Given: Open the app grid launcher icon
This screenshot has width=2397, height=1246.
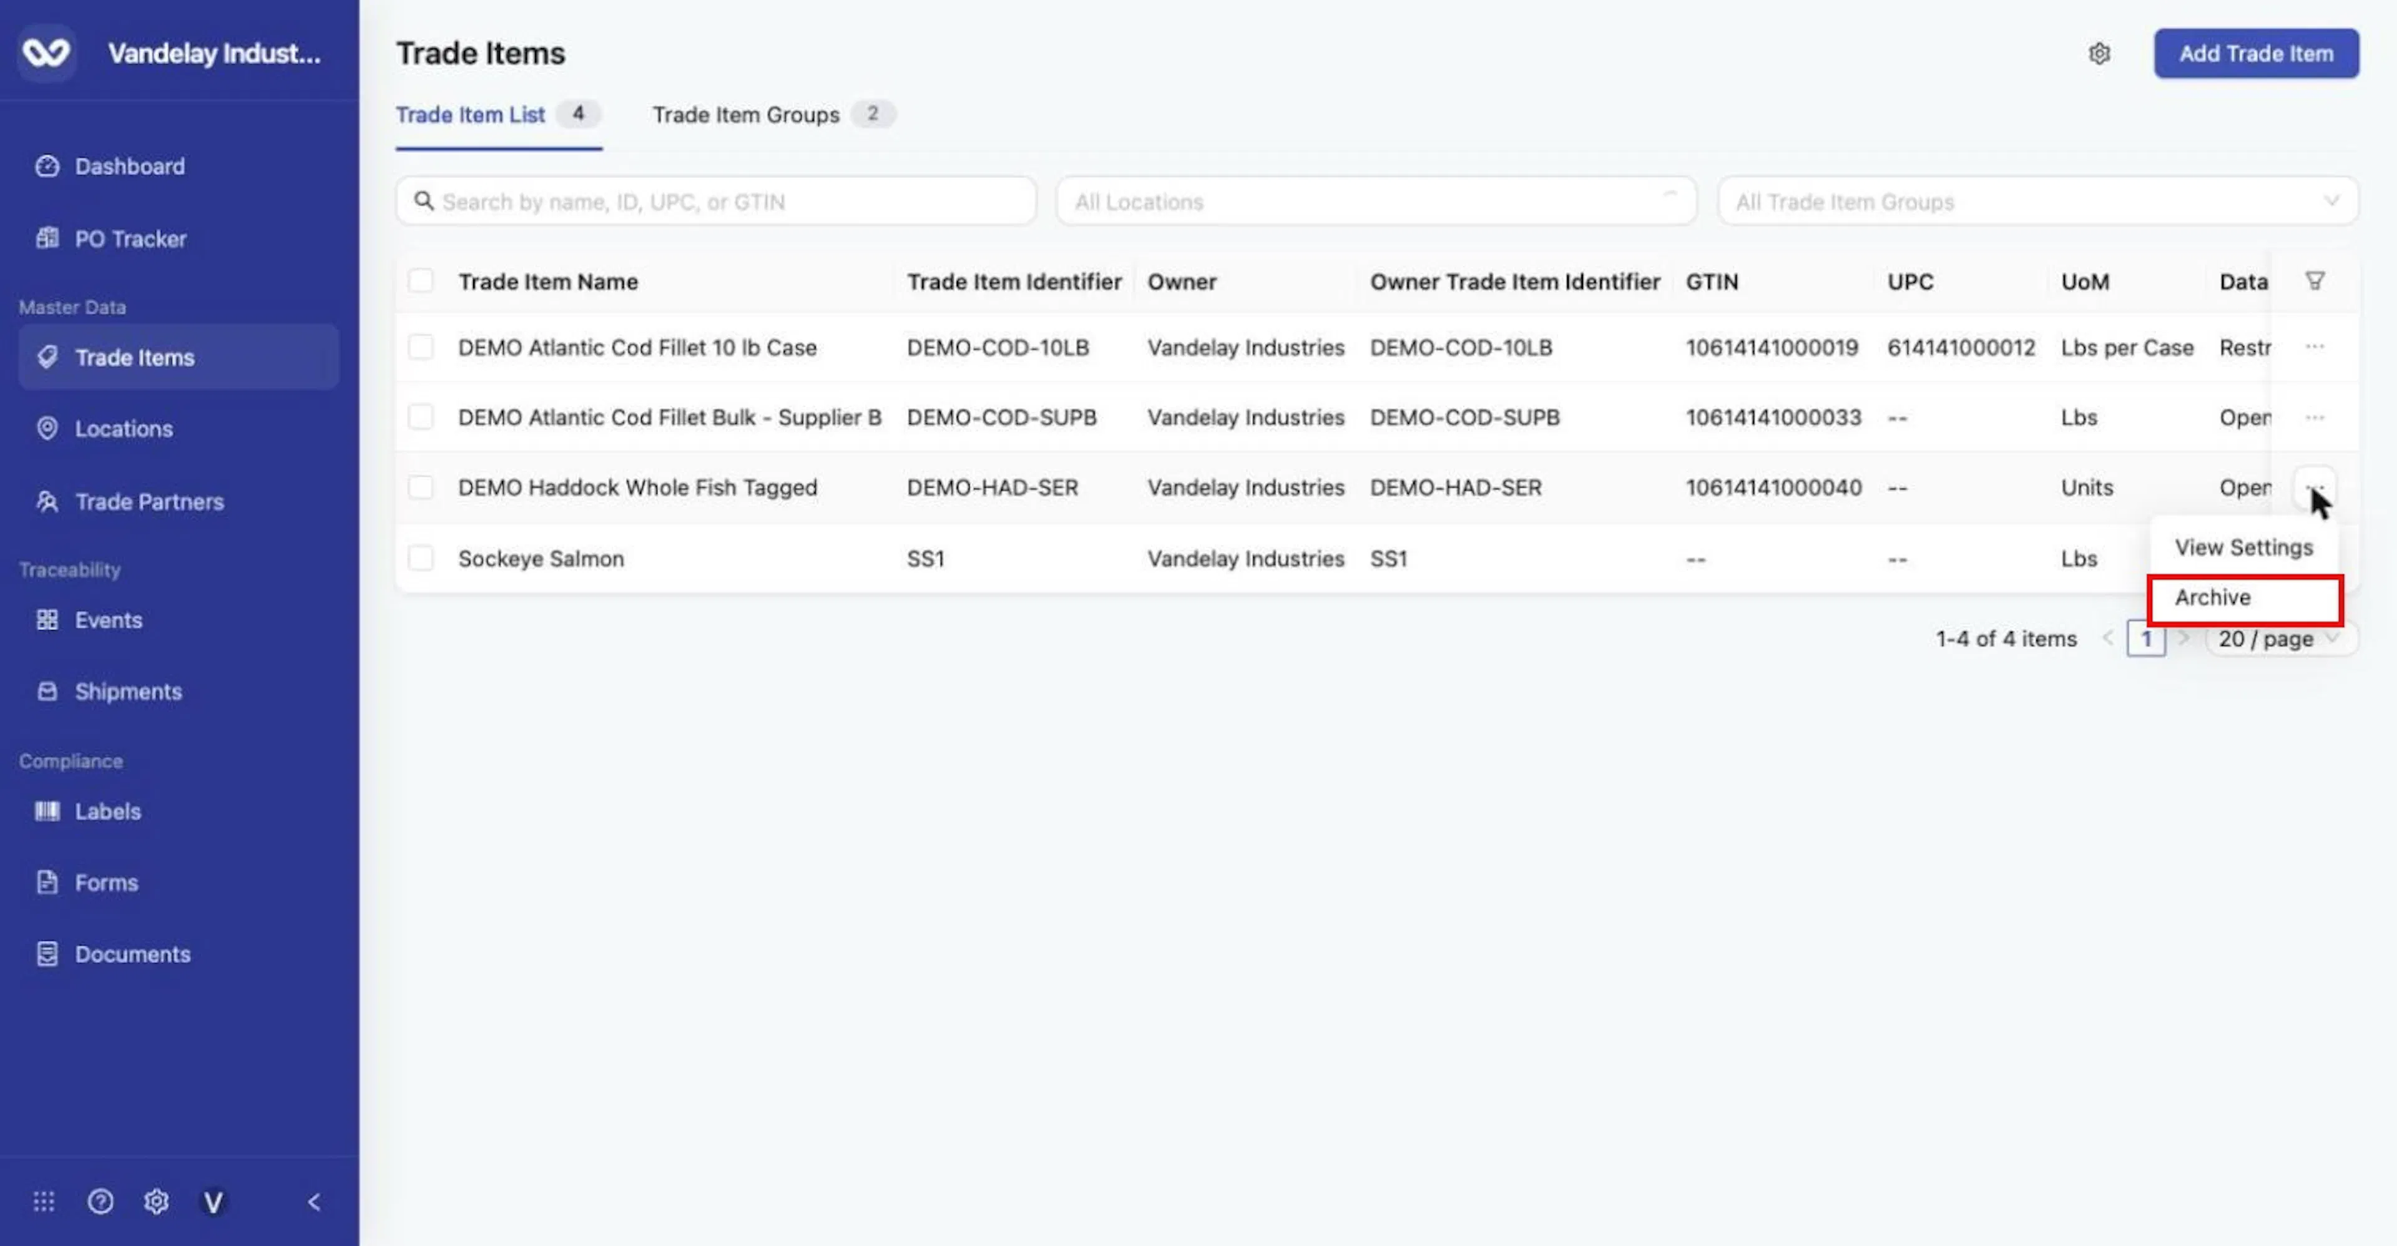Looking at the screenshot, I should click(x=44, y=1201).
